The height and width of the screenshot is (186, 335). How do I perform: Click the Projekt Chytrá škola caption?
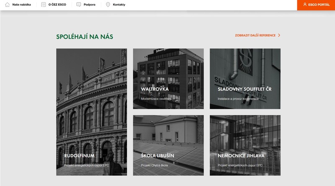point(154,165)
